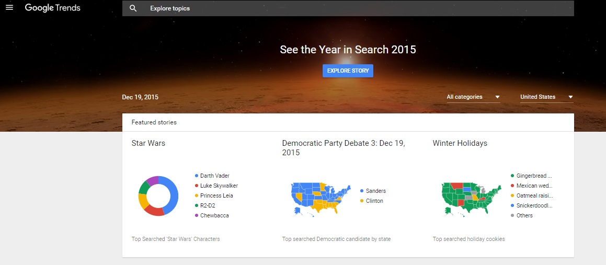Screen dimensions: 606x265
Task: Open the hamburger navigation menu
Action: (9, 8)
